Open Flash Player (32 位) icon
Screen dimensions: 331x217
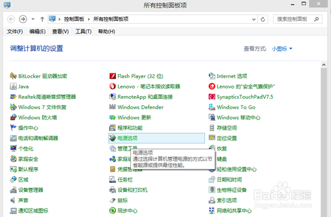112,76
